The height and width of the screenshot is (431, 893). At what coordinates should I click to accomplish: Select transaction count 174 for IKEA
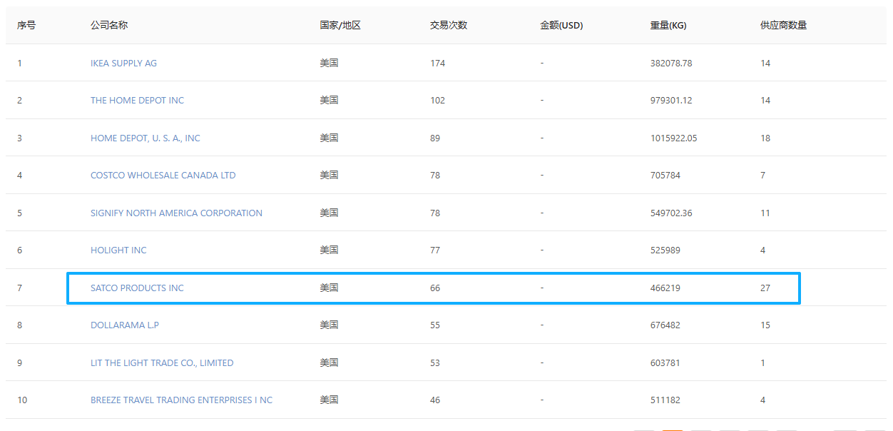[437, 63]
